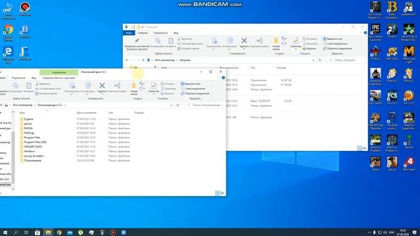Select Пользователи folder row

pyautogui.click(x=75, y=161)
